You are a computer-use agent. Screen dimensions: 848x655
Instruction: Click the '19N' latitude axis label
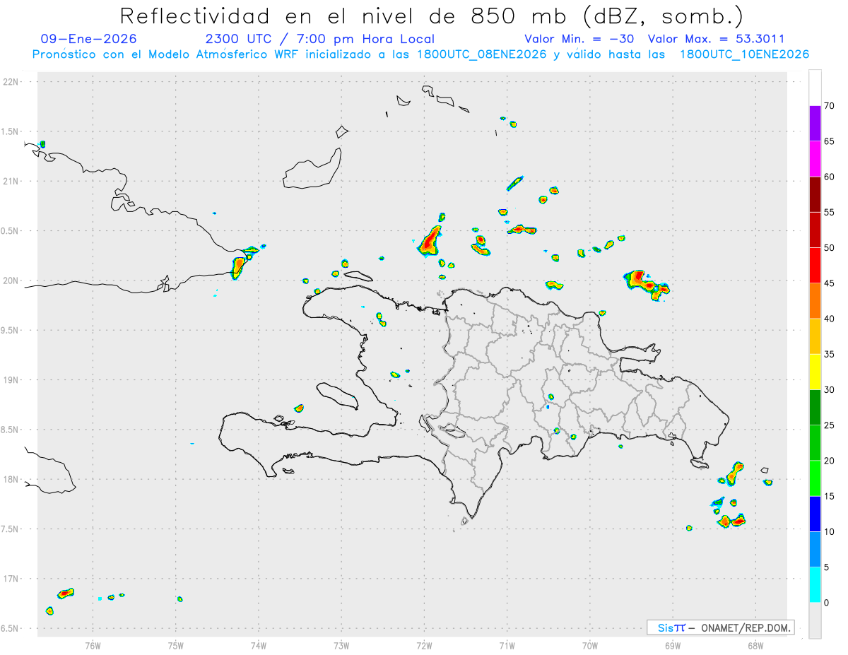click(11, 380)
